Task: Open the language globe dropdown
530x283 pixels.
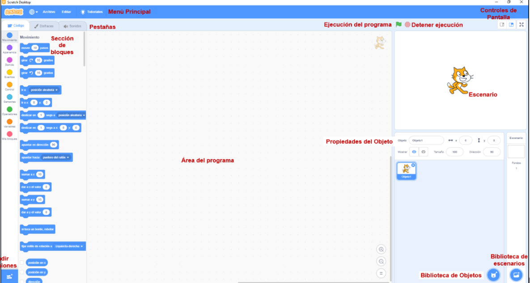Action: [33, 12]
